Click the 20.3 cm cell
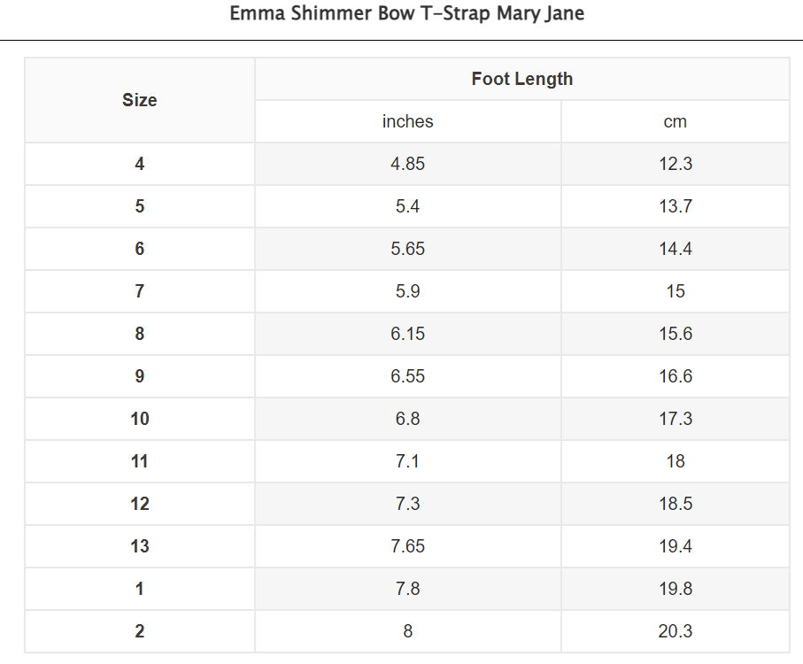The image size is (803, 664). [x=675, y=632]
